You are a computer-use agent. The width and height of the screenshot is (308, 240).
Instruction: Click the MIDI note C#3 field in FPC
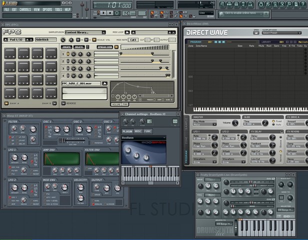click(133, 40)
